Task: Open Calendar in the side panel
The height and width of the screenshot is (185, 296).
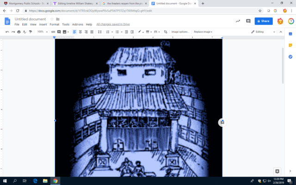Action: click(x=290, y=34)
